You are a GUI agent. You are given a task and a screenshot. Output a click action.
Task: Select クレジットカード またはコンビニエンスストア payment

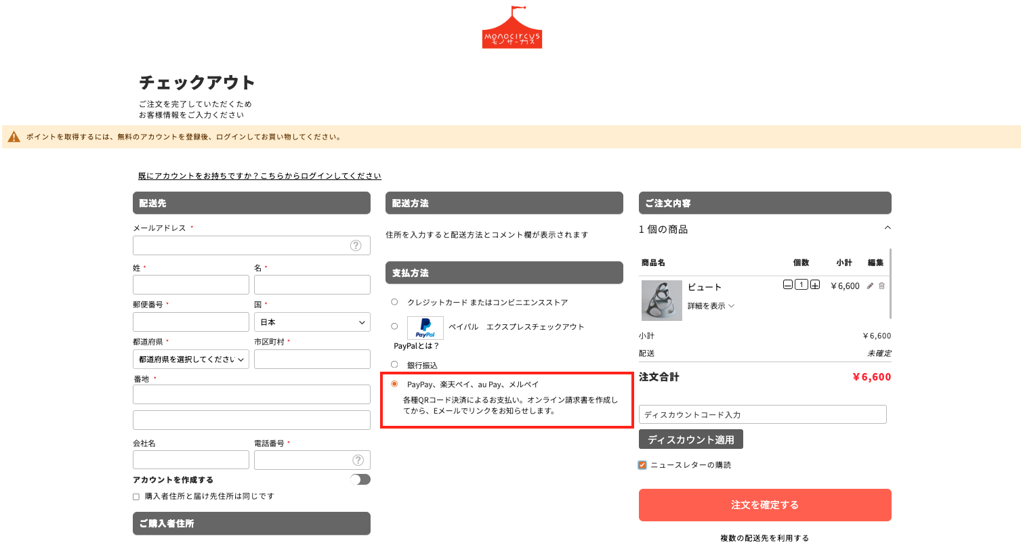click(x=394, y=302)
